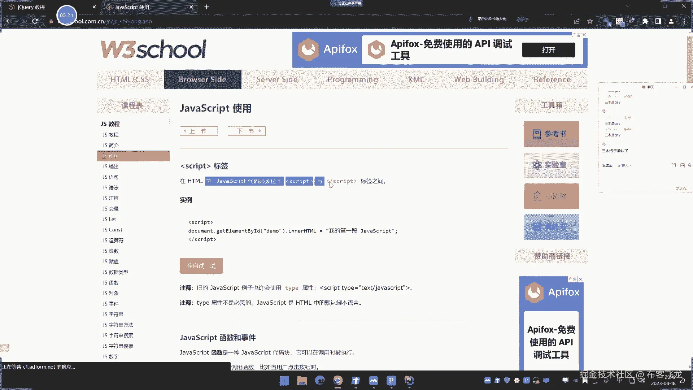Expand the tab search chevron in the title bar
Viewport: 693px width, 390px height.
tap(628, 6)
